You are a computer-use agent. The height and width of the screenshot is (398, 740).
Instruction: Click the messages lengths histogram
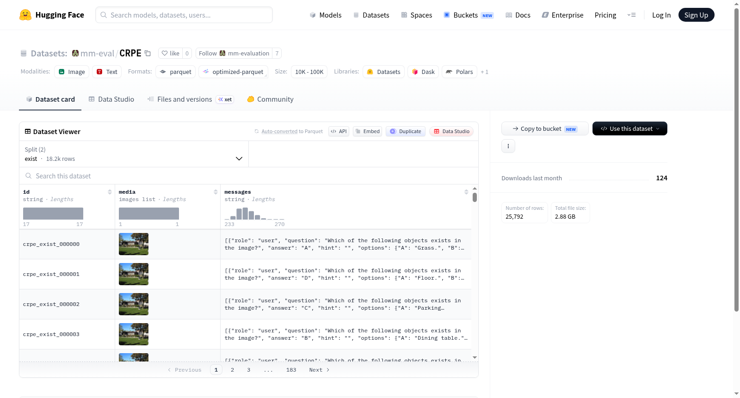(254, 213)
